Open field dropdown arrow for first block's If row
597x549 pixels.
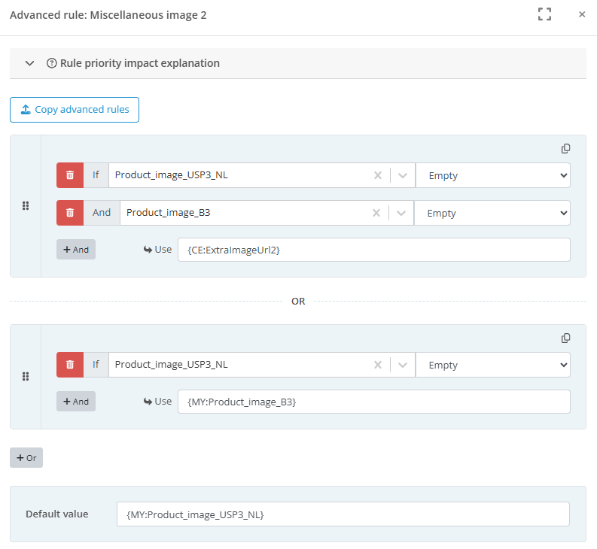point(403,175)
